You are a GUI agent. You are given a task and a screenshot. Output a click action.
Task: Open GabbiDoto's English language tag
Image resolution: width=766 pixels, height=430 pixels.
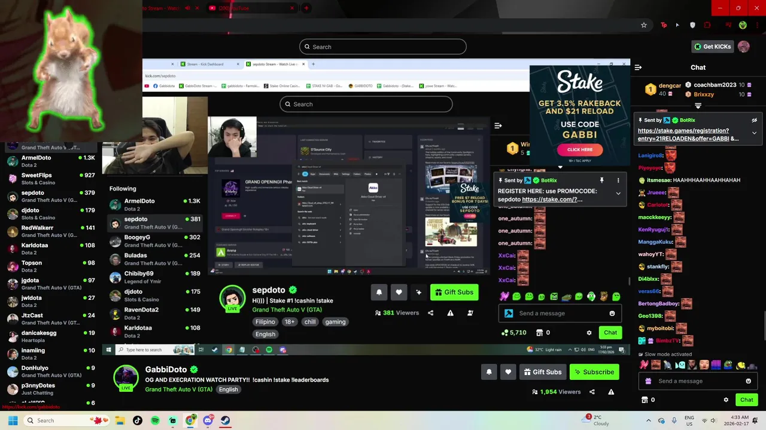(228, 389)
